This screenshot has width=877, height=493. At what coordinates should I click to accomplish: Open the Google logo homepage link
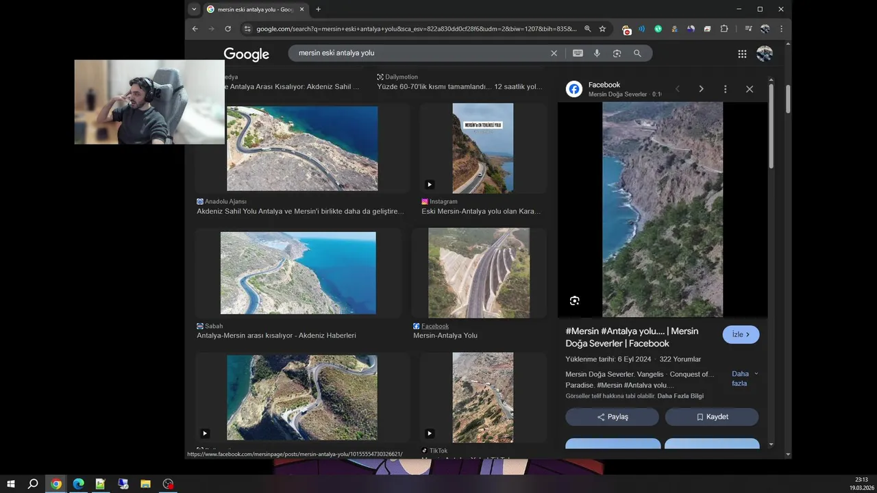click(x=247, y=54)
